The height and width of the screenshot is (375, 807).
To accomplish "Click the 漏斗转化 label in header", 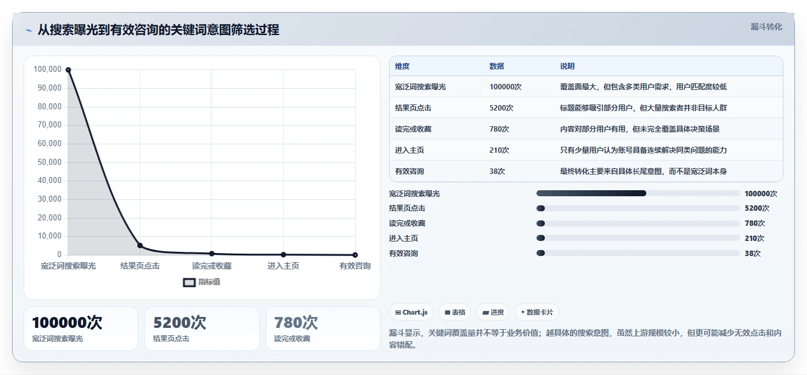I will (766, 27).
